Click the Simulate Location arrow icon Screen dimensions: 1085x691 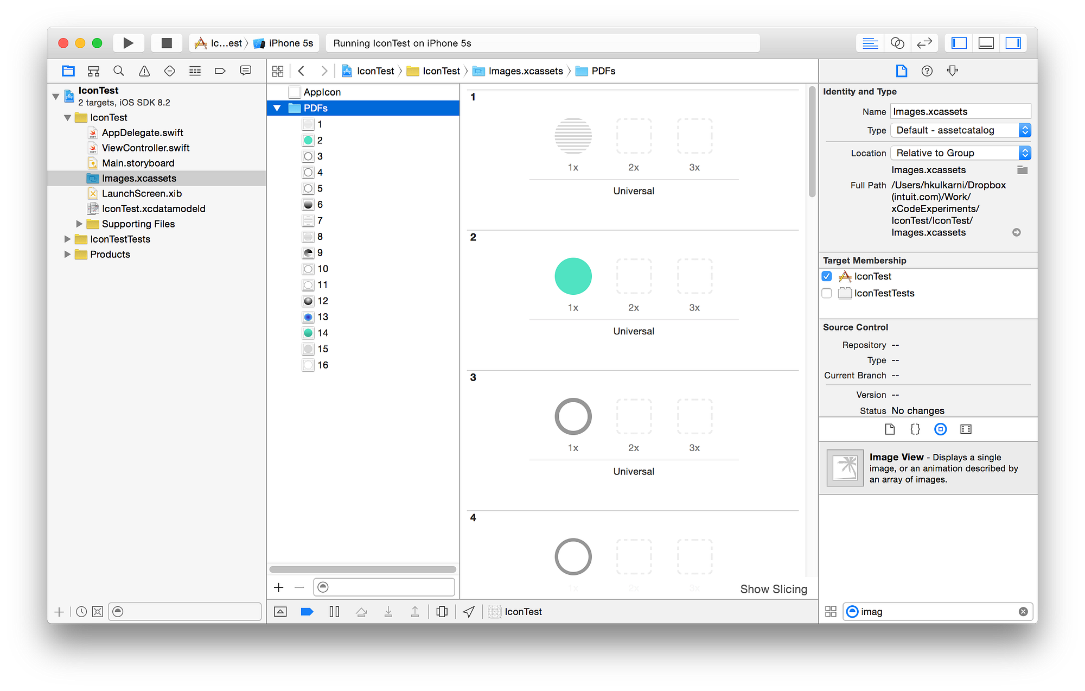[469, 612]
